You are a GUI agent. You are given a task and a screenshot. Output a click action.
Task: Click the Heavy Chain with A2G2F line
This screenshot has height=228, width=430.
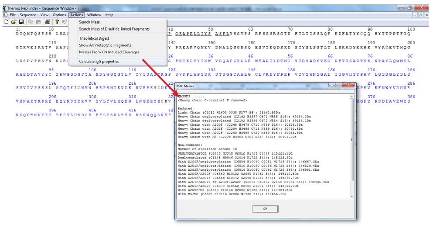point(240,133)
